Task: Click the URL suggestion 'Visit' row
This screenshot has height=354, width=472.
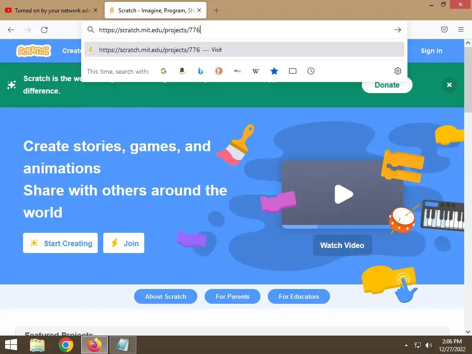Action: coord(244,50)
